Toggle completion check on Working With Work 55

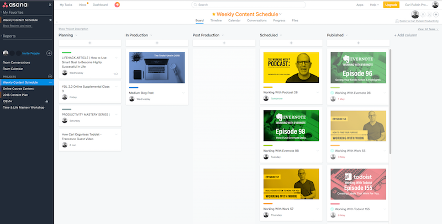pyautogui.click(x=332, y=151)
